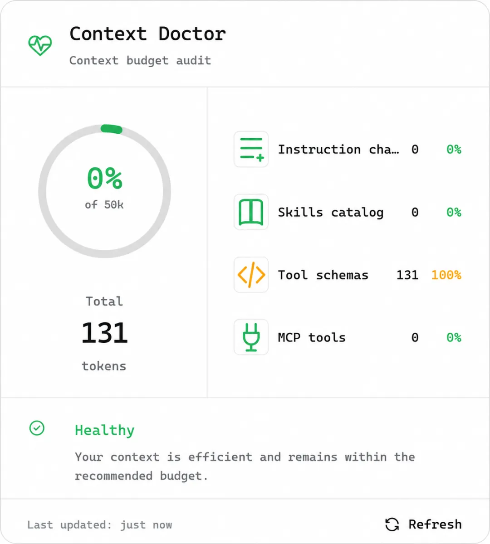Click the Skills catalog book icon

251,212
